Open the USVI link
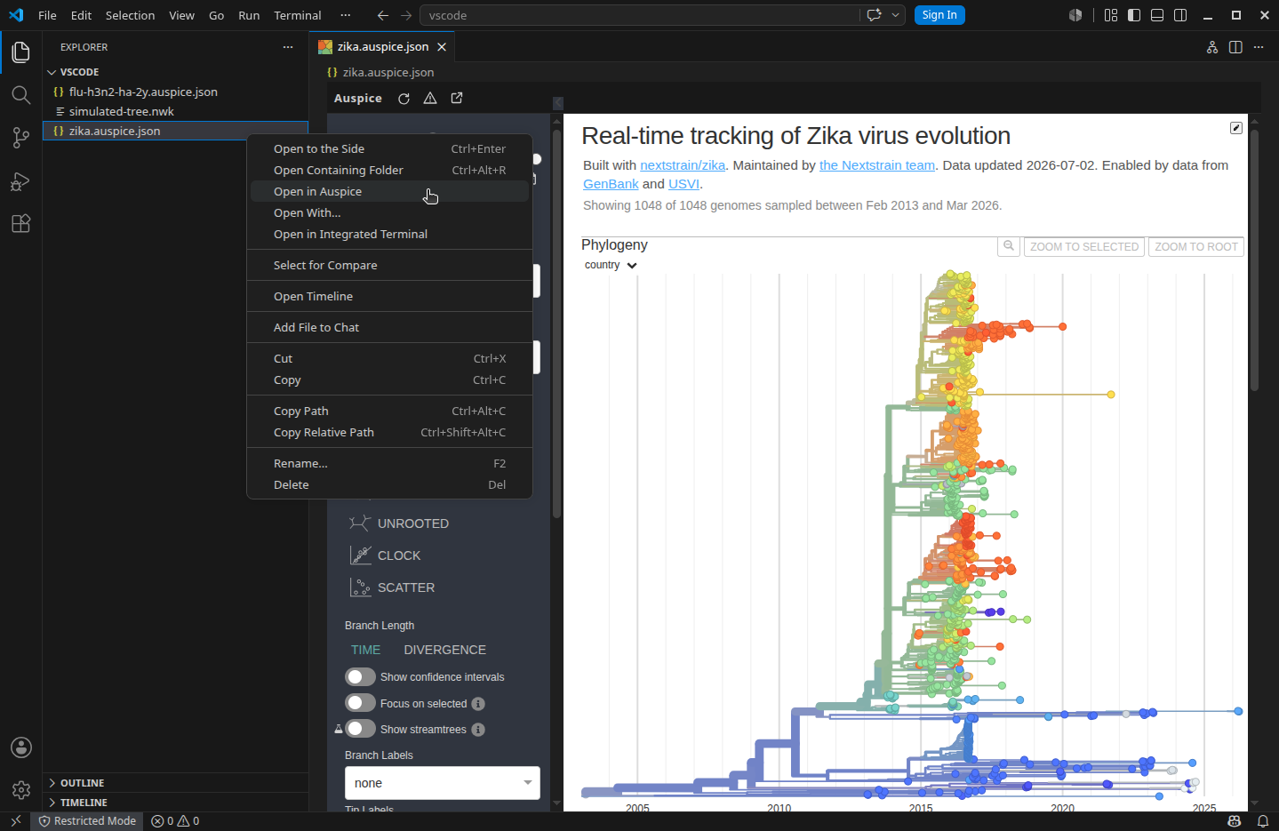 click(683, 184)
